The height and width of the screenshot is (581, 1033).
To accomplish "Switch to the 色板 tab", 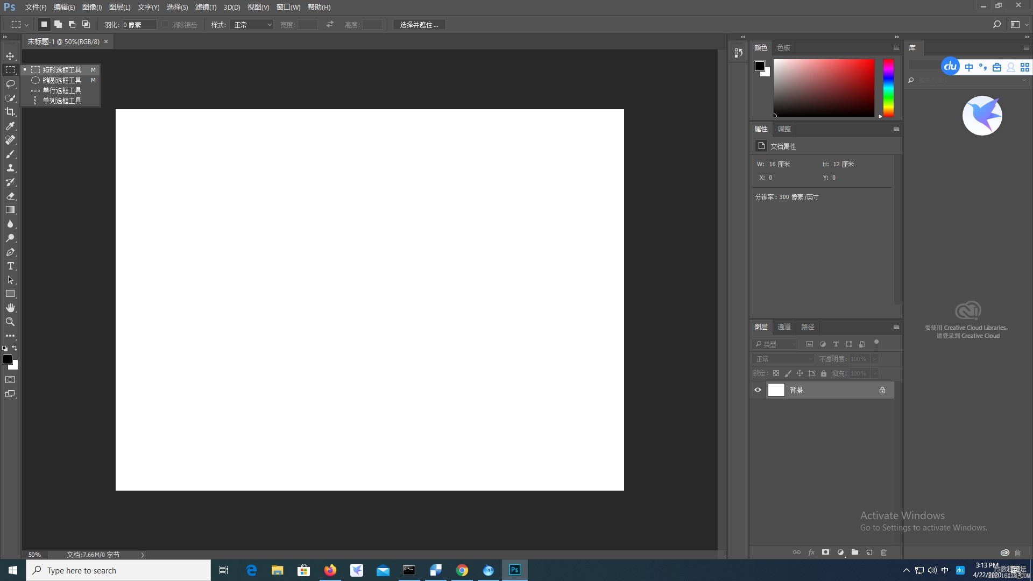I will click(784, 48).
